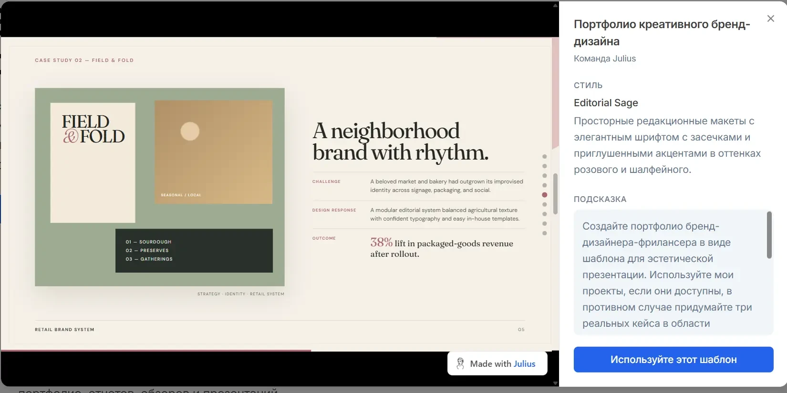Click the preview scrollbar down arrow
787x393 pixels.
(x=555, y=383)
